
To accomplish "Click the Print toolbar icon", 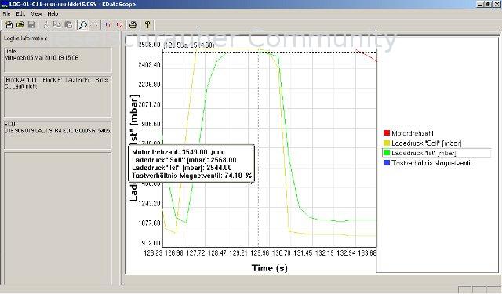I will (x=133, y=24).
